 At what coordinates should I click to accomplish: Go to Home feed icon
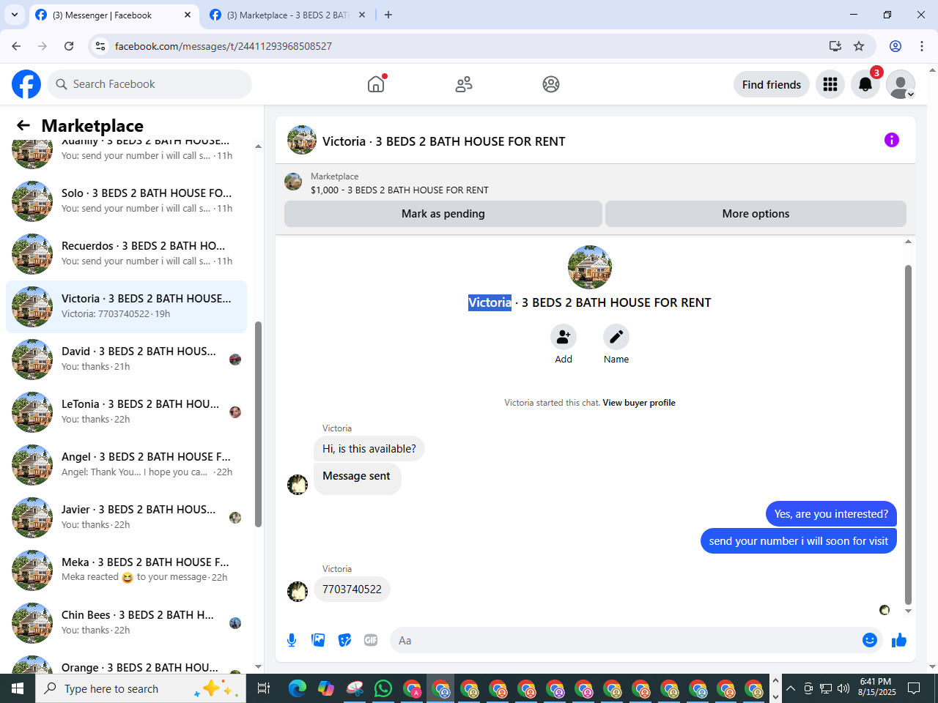376,84
